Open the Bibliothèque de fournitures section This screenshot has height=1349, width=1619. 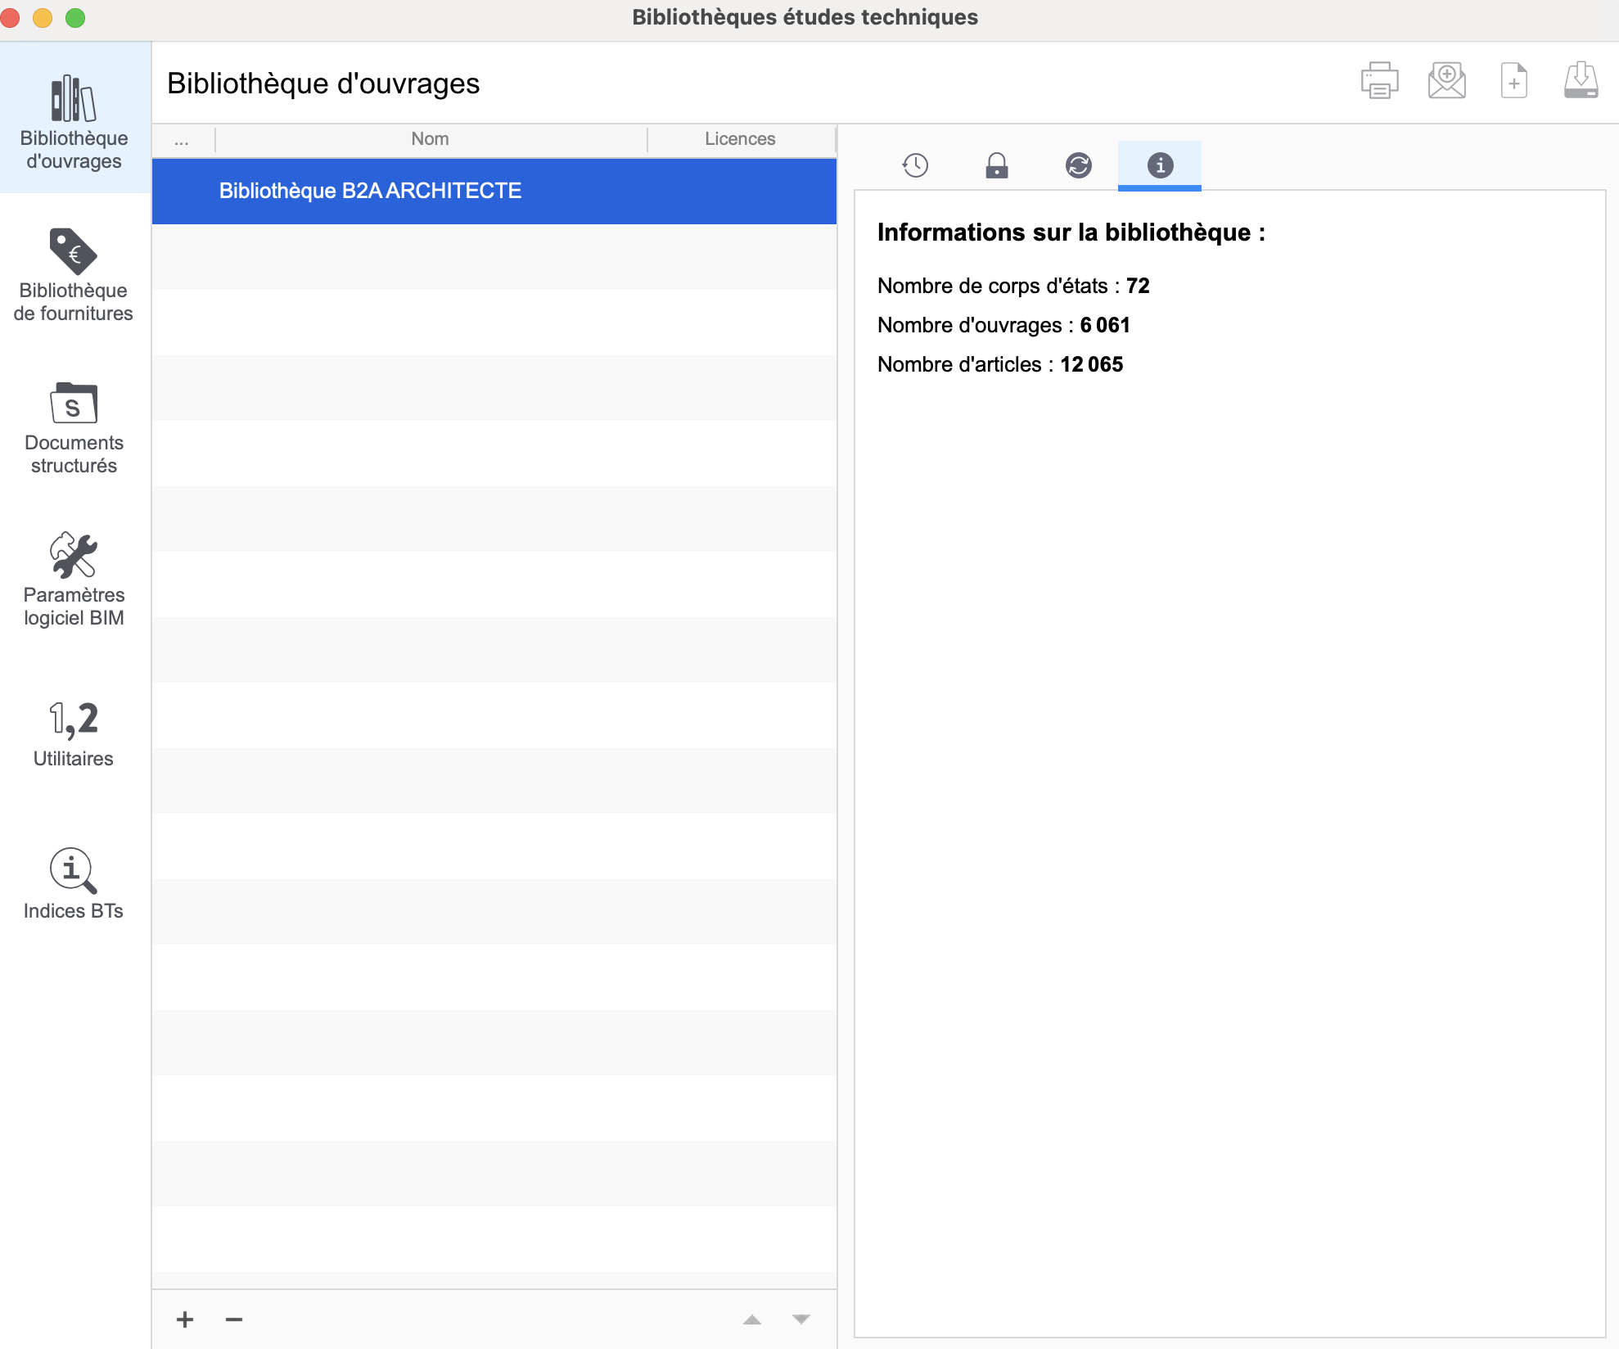click(x=74, y=274)
